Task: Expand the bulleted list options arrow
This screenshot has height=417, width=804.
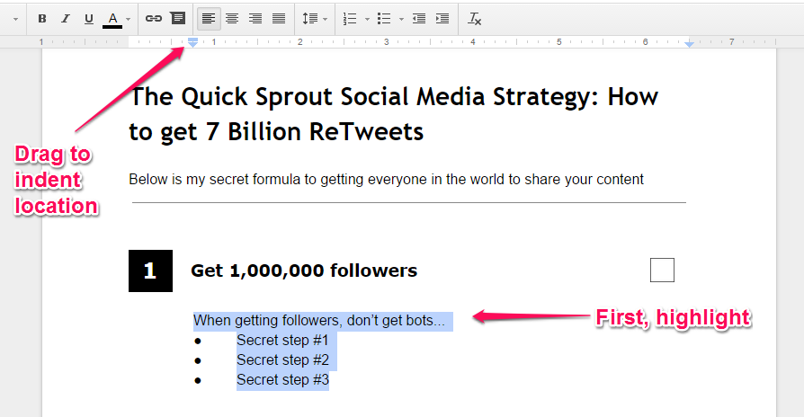Action: pos(401,20)
